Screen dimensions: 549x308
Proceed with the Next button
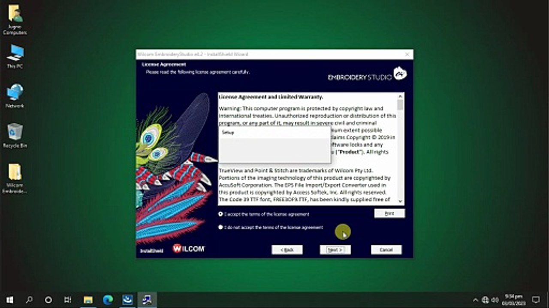click(335, 250)
